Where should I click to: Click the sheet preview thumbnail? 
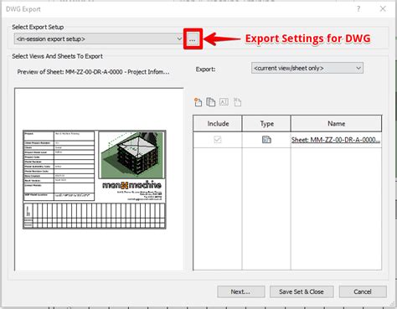pyautogui.click(x=95, y=179)
